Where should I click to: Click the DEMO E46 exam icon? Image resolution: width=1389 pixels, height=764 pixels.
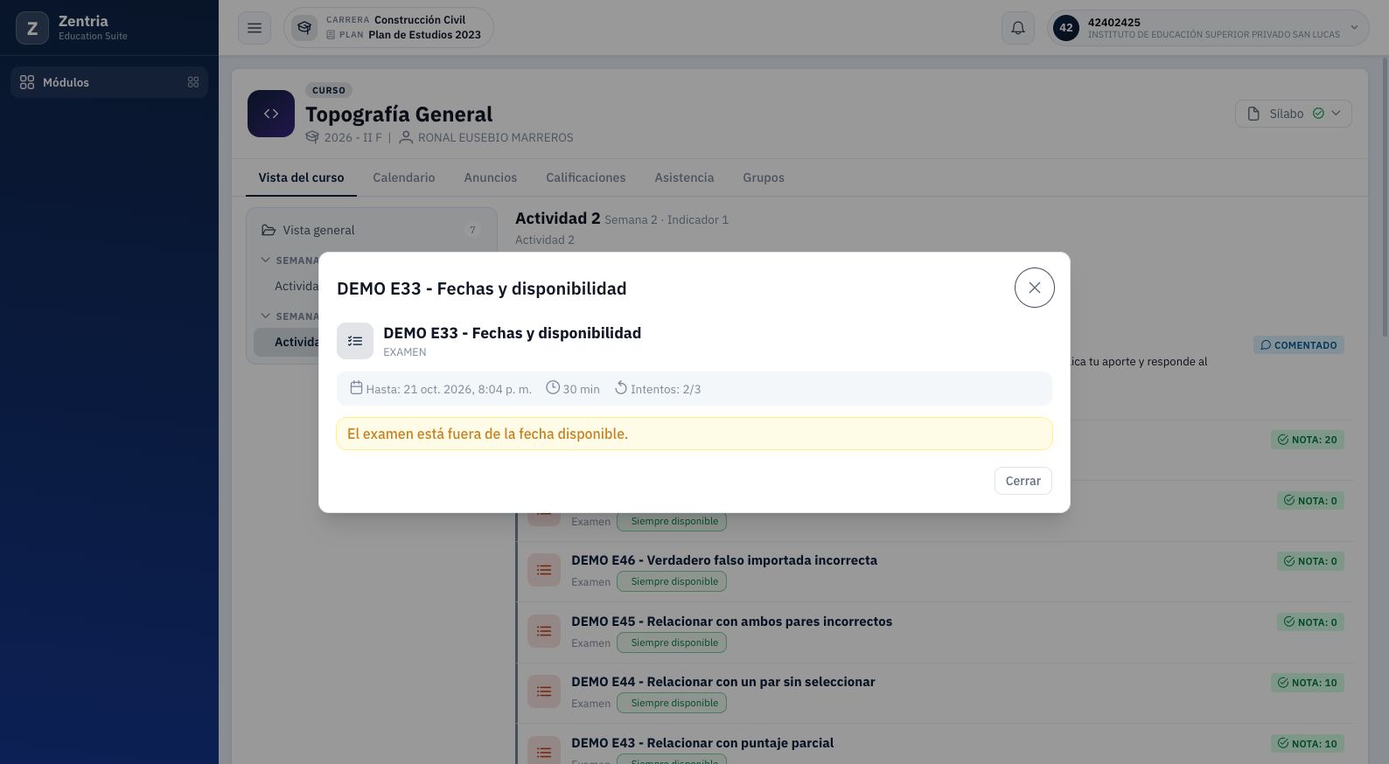[544, 570]
